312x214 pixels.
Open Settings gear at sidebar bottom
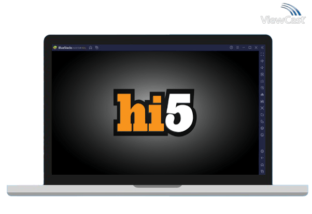click(x=262, y=151)
